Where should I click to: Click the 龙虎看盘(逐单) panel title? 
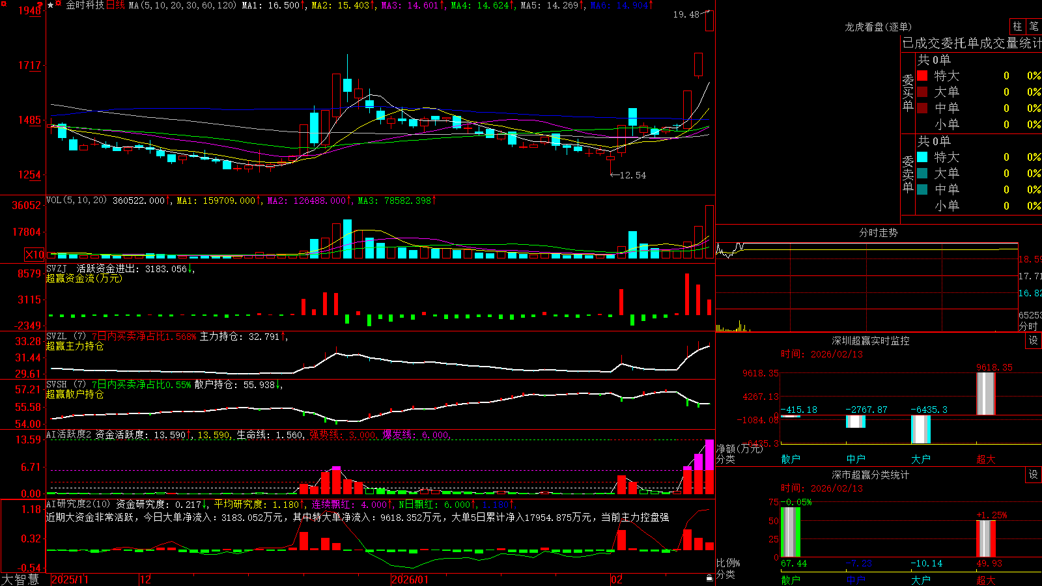click(879, 27)
